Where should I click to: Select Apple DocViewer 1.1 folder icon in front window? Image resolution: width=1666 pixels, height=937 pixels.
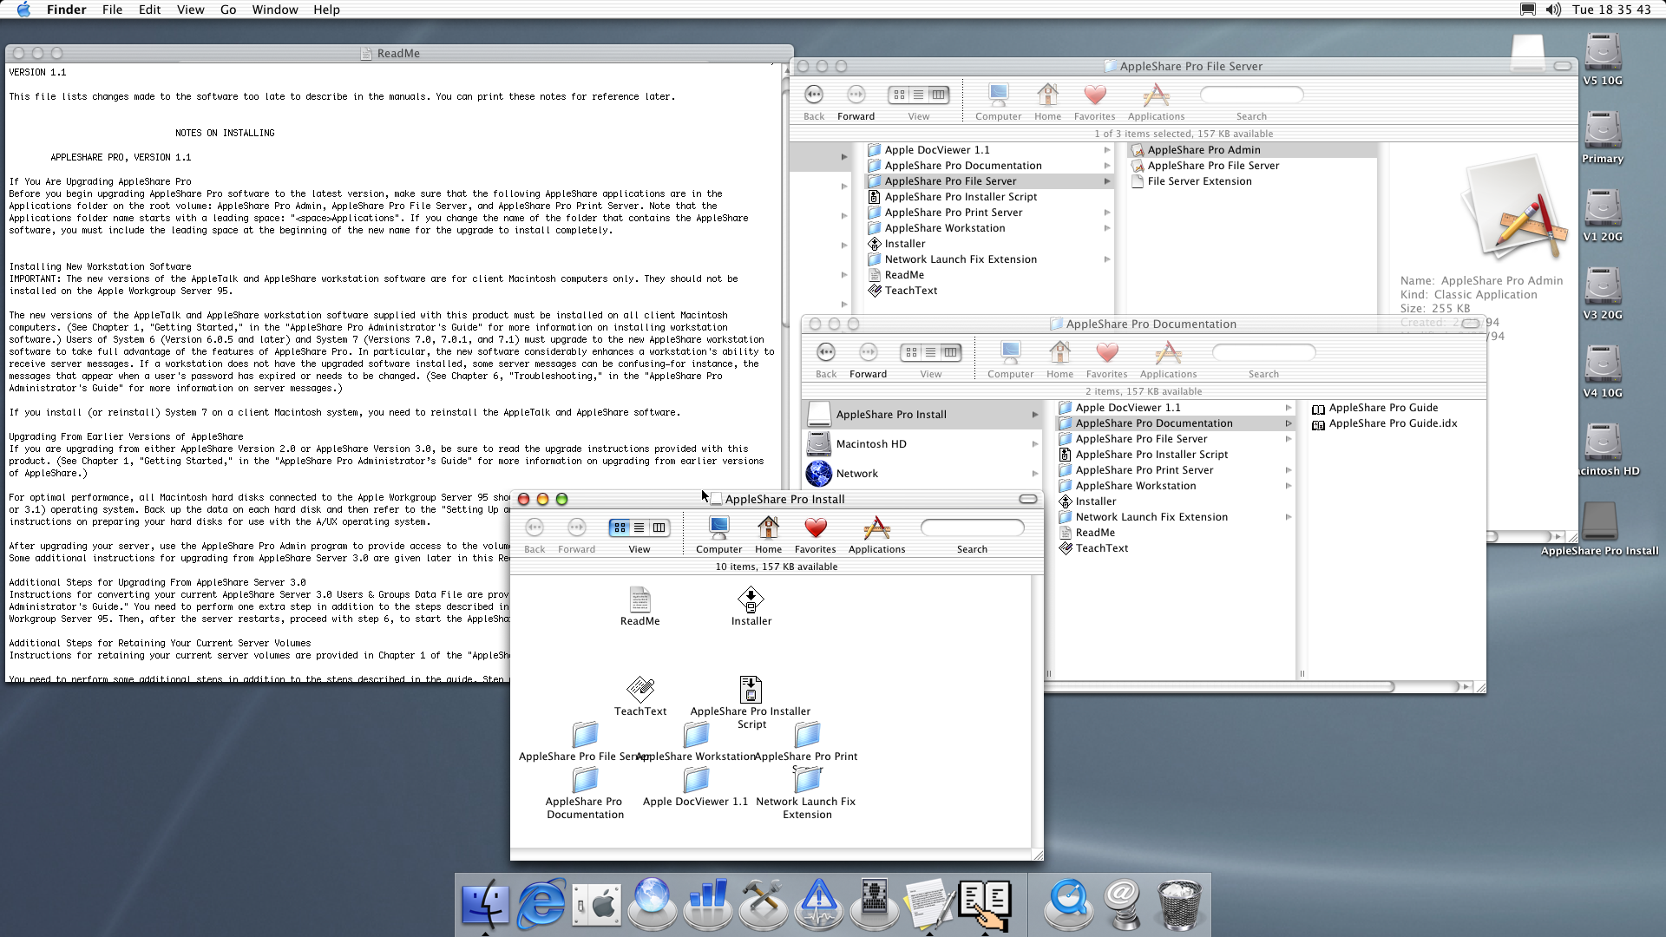[x=696, y=780]
